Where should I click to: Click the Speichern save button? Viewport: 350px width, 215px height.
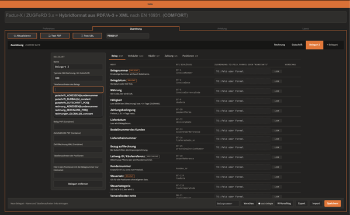332,204
